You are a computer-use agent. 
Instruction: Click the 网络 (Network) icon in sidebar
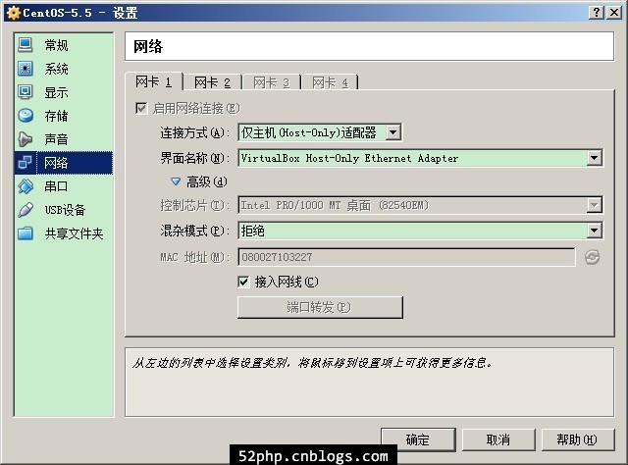(26, 163)
